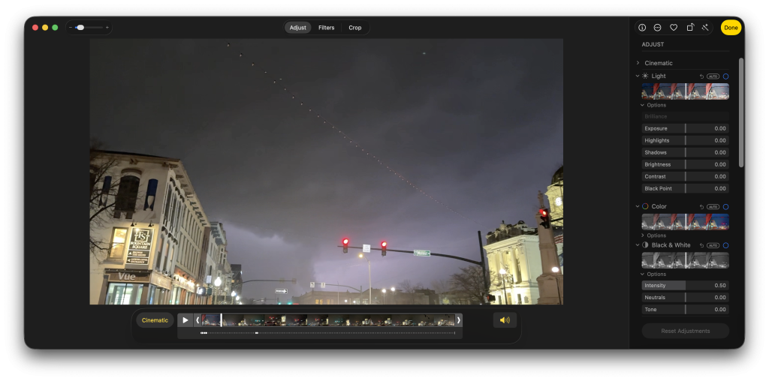The image size is (769, 381).
Task: Play the video in the timeline
Action: pyautogui.click(x=185, y=320)
